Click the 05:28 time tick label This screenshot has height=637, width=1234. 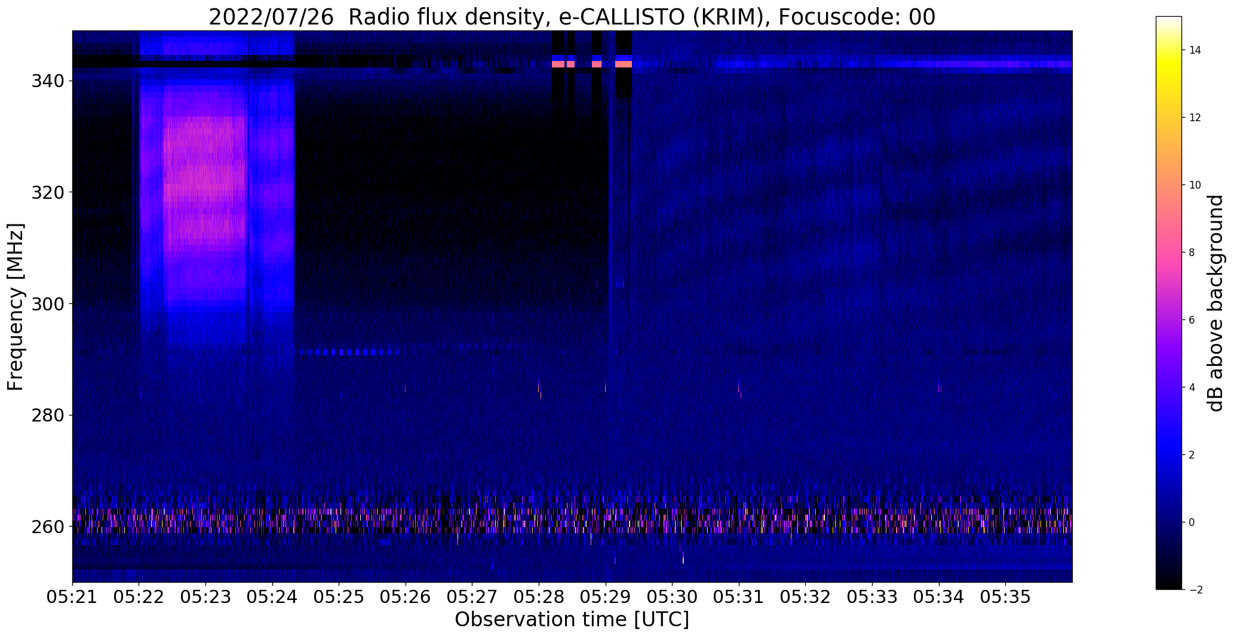pos(539,598)
